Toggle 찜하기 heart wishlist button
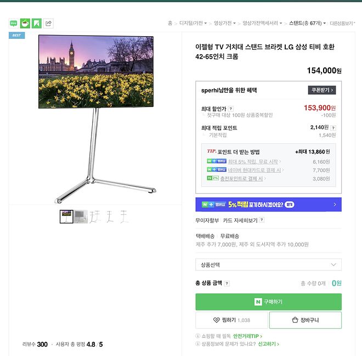The height and width of the screenshot is (356, 362). [x=231, y=320]
